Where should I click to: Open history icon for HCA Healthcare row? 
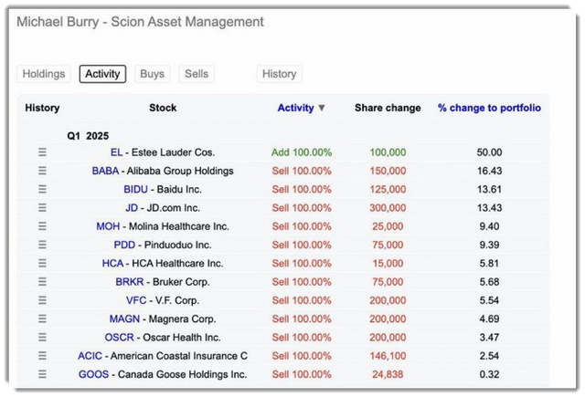tap(43, 264)
